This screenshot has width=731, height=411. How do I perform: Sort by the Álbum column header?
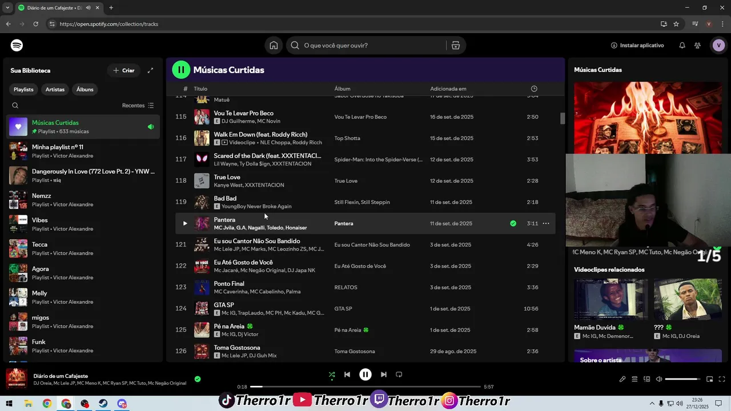[342, 88]
